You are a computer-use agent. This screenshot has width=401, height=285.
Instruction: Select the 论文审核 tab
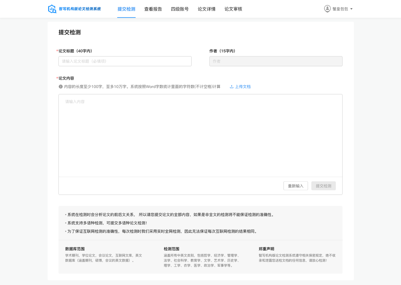(x=233, y=9)
